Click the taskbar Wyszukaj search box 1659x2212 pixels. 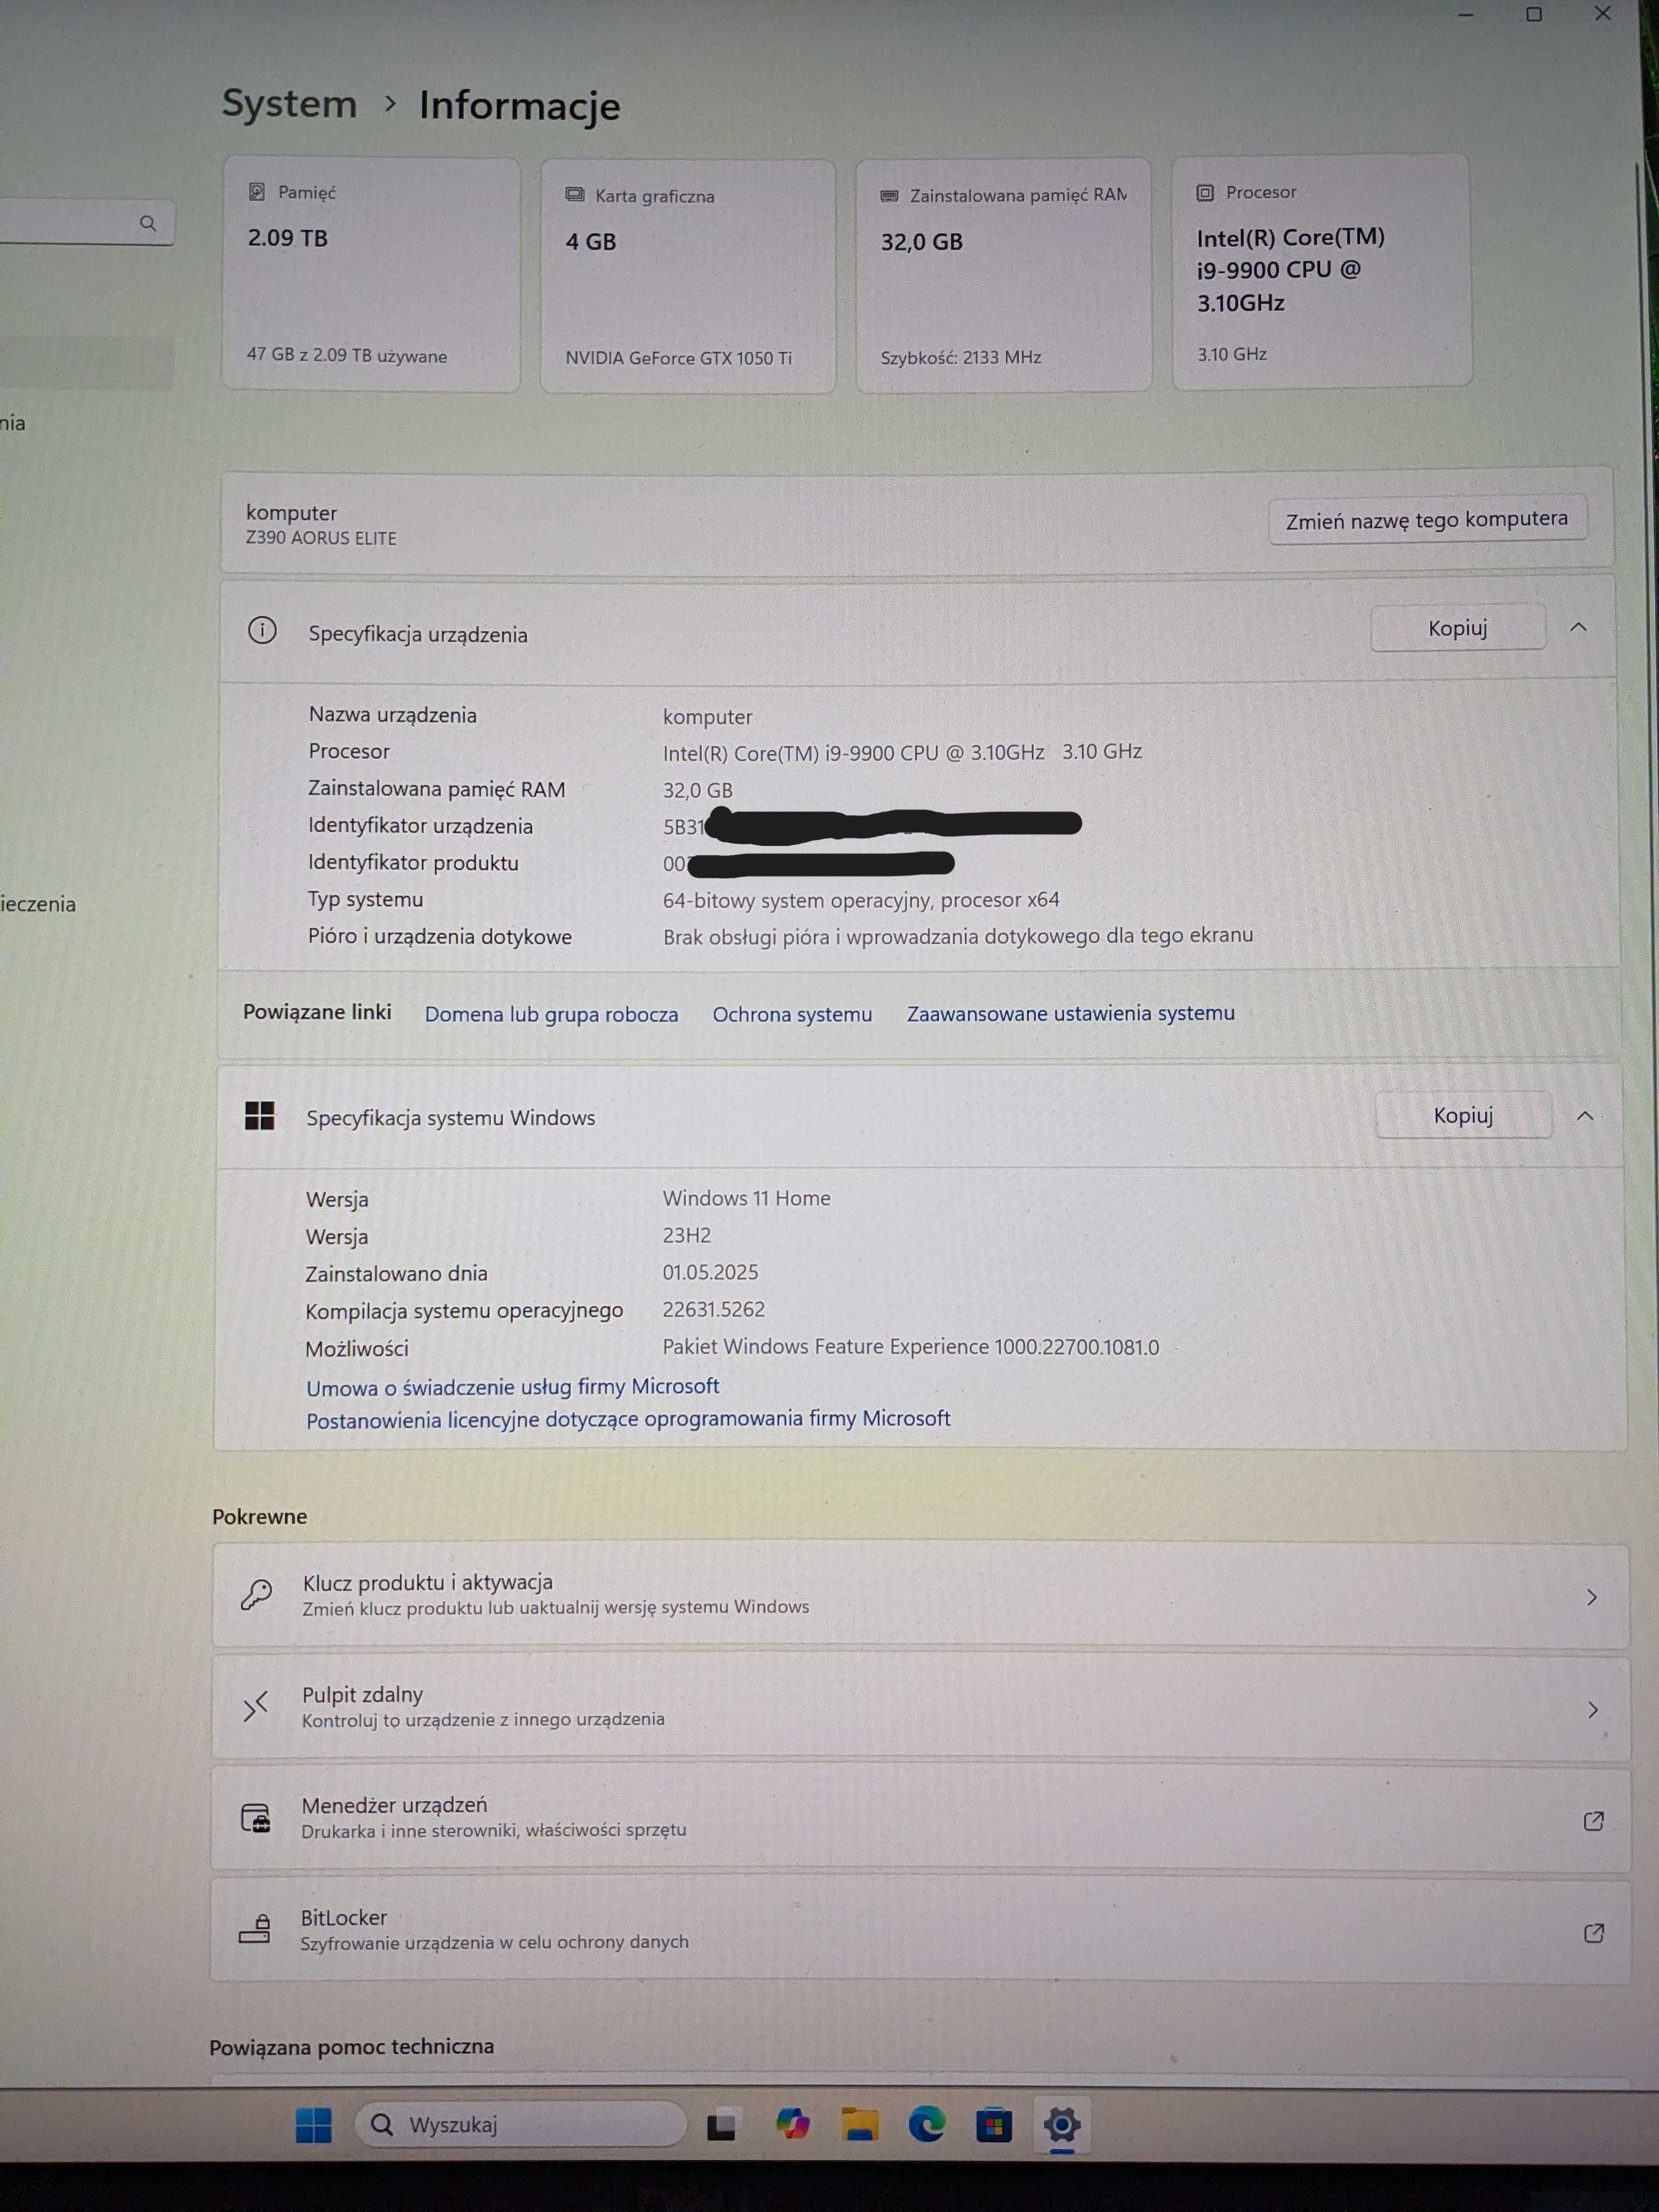tap(520, 2125)
